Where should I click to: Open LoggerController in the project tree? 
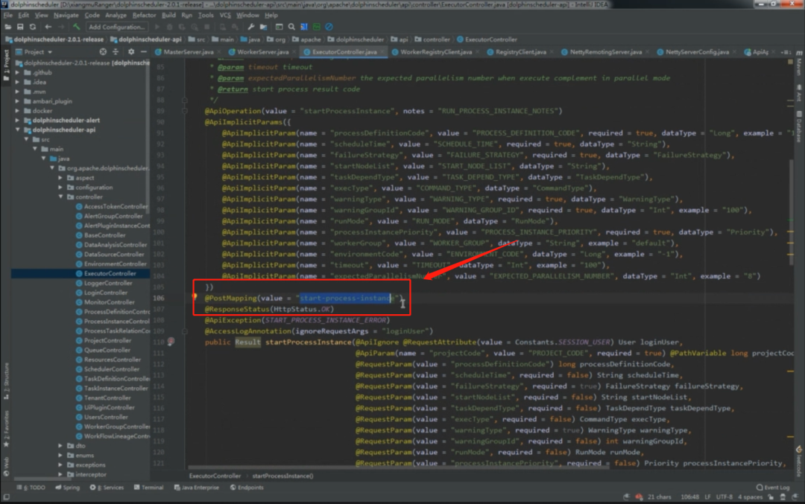click(108, 283)
